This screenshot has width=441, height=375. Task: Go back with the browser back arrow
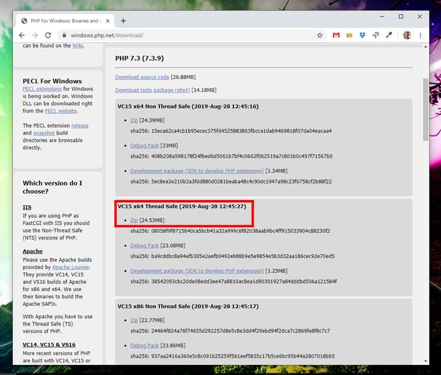22,35
